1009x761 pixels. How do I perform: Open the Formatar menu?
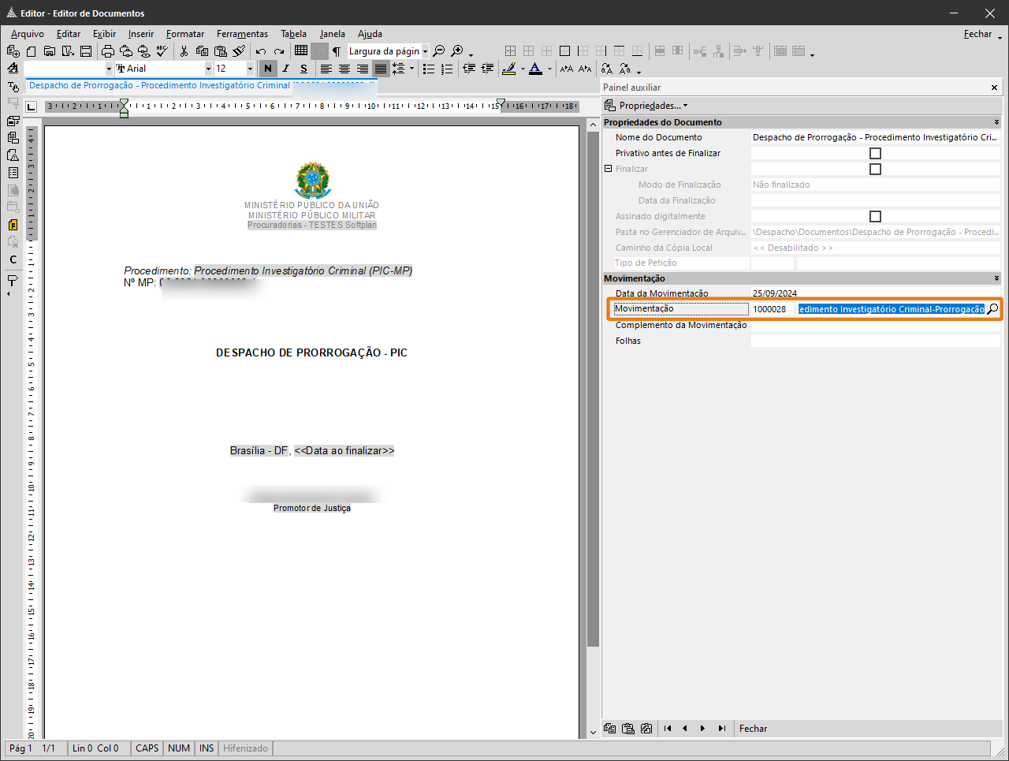185,34
